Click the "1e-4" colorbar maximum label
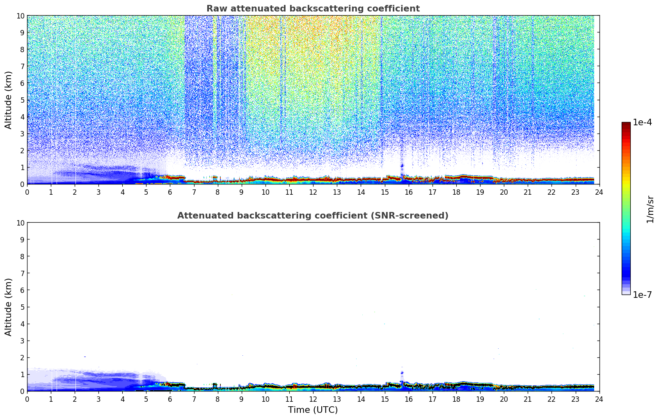This screenshot has width=659, height=419. coord(642,122)
